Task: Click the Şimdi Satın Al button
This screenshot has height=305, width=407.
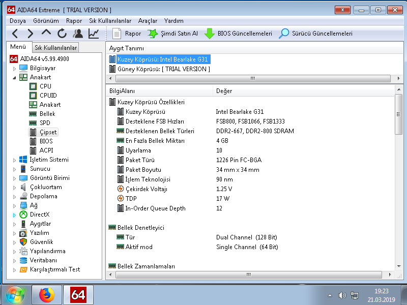Action: pos(172,34)
